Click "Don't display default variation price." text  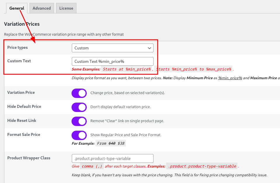[121, 107]
